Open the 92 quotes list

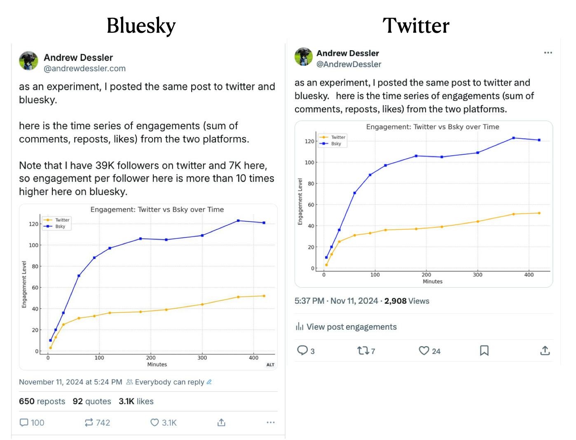point(92,401)
